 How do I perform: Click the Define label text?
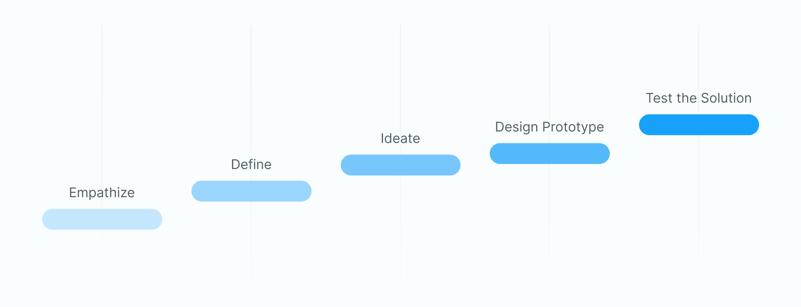(x=251, y=164)
